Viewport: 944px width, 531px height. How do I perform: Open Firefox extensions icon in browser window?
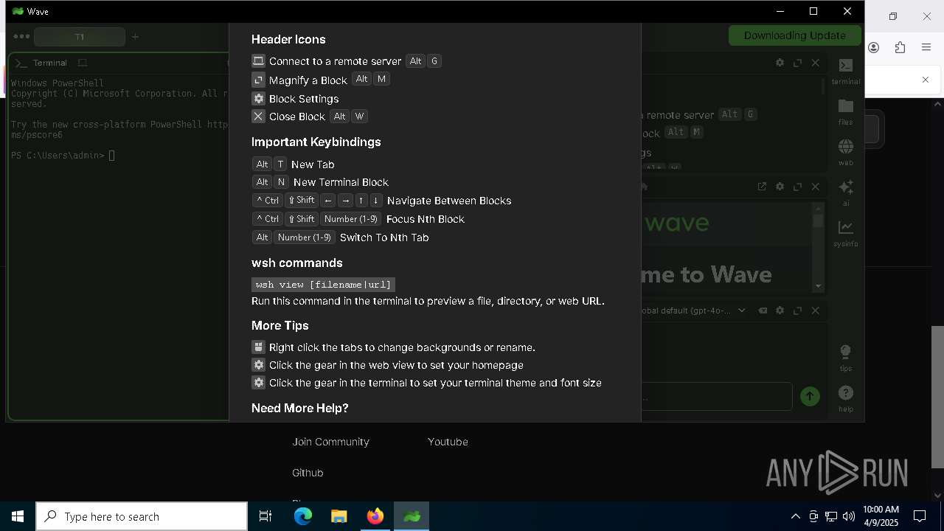click(900, 48)
